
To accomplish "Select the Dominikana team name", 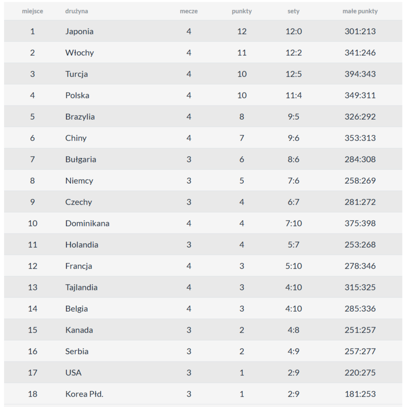I will coord(87,223).
